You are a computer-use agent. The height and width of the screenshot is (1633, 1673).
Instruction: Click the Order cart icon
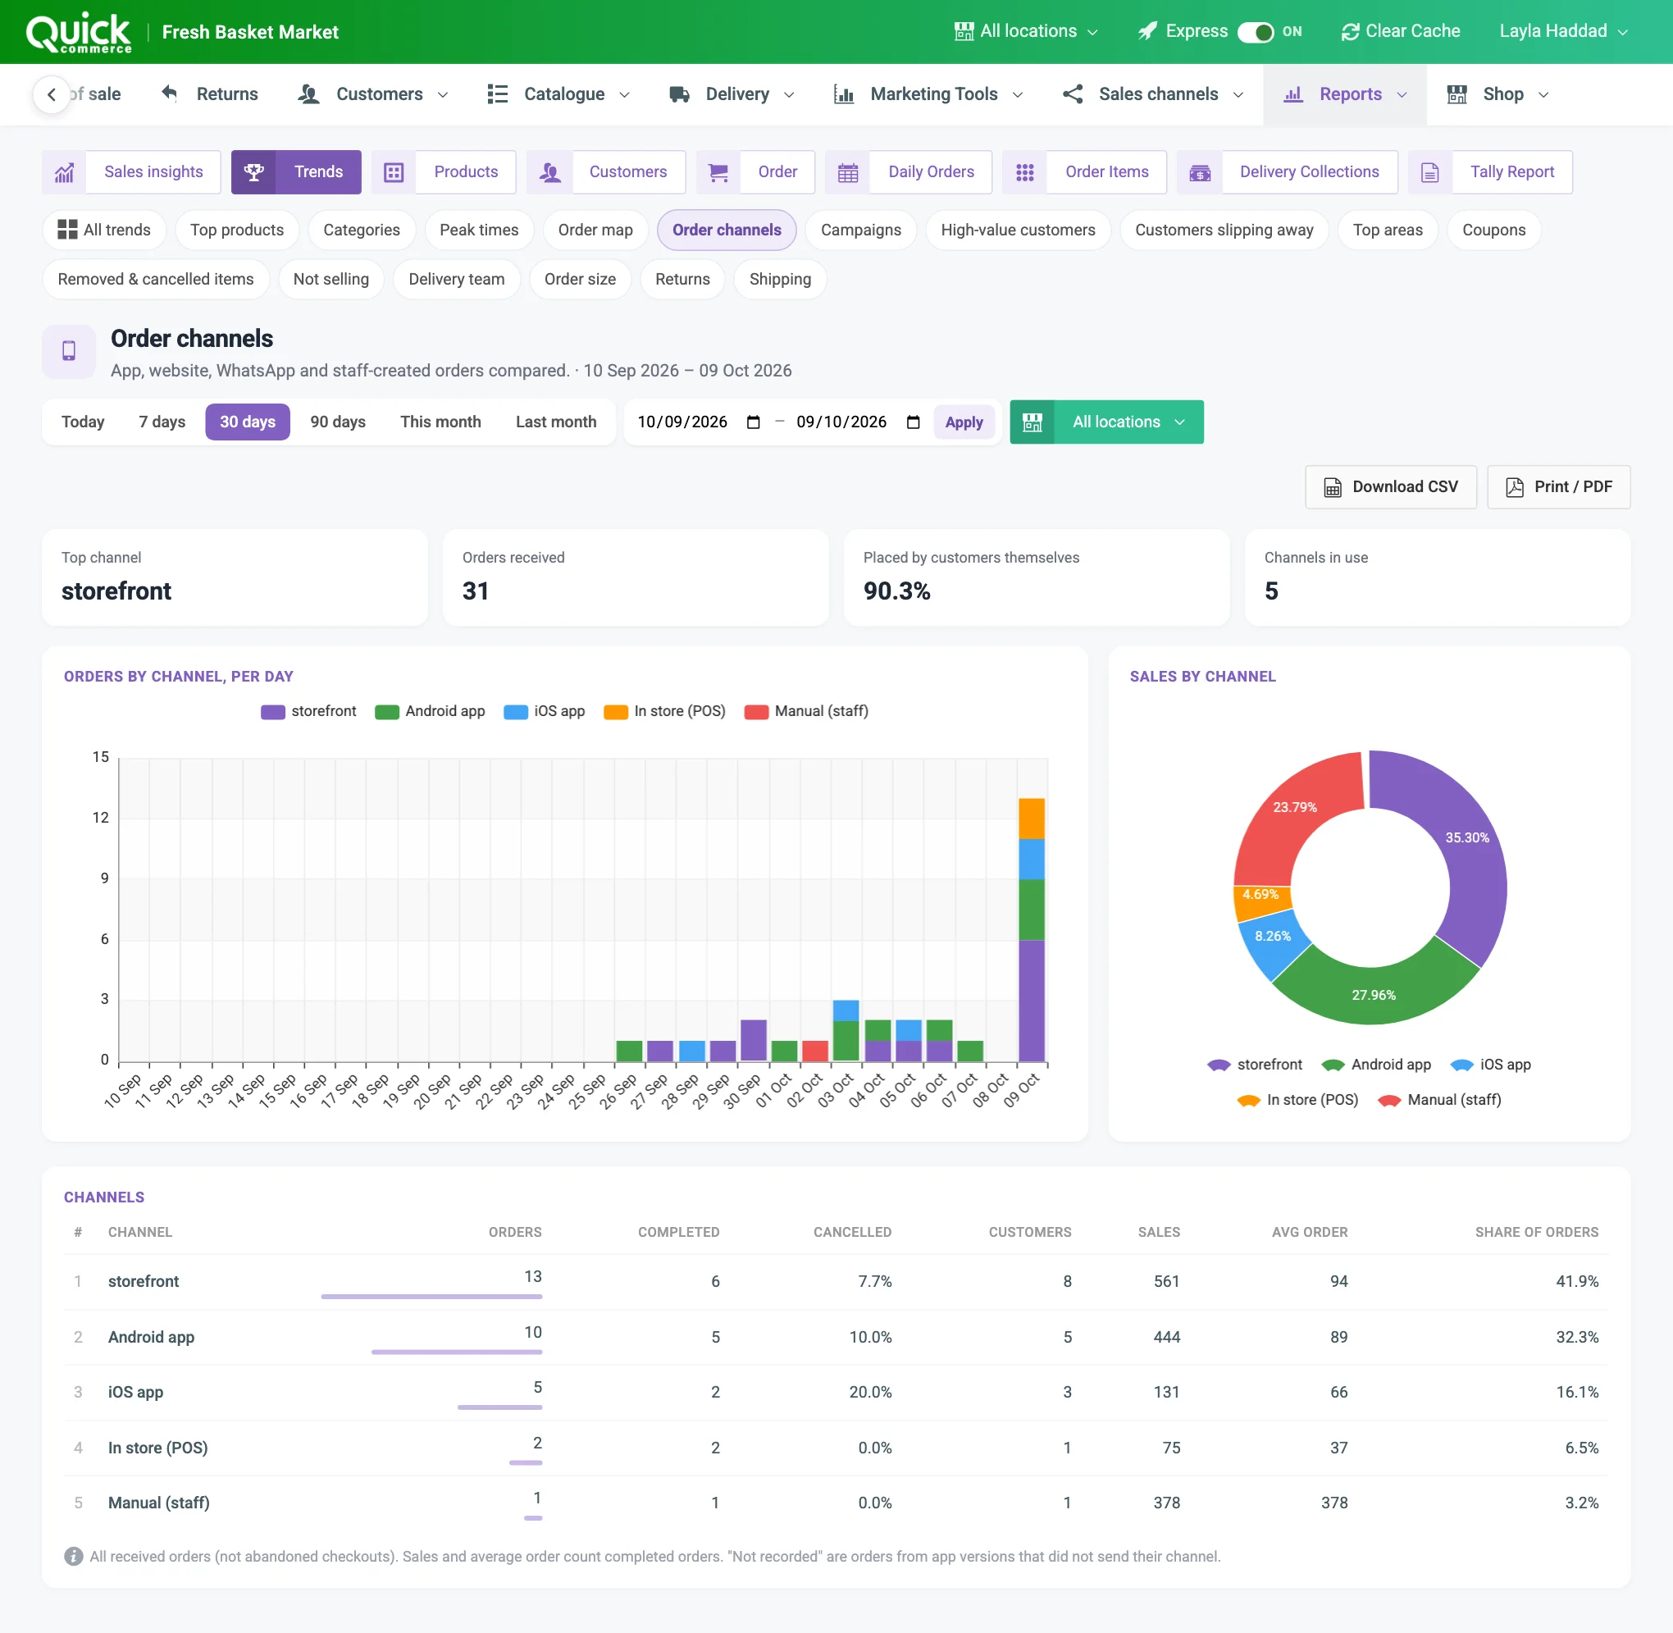click(x=718, y=172)
